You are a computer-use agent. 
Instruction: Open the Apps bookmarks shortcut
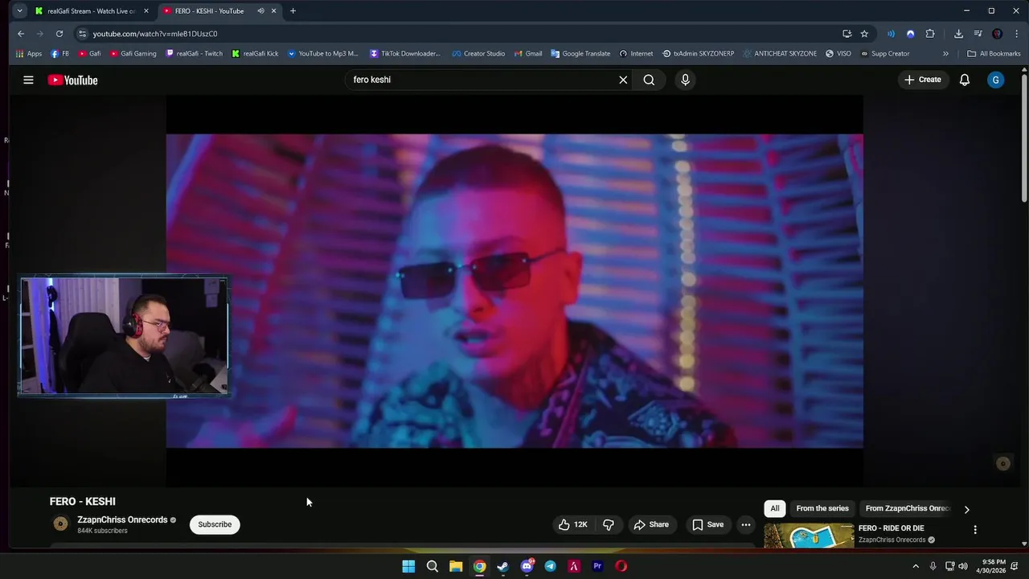point(29,54)
